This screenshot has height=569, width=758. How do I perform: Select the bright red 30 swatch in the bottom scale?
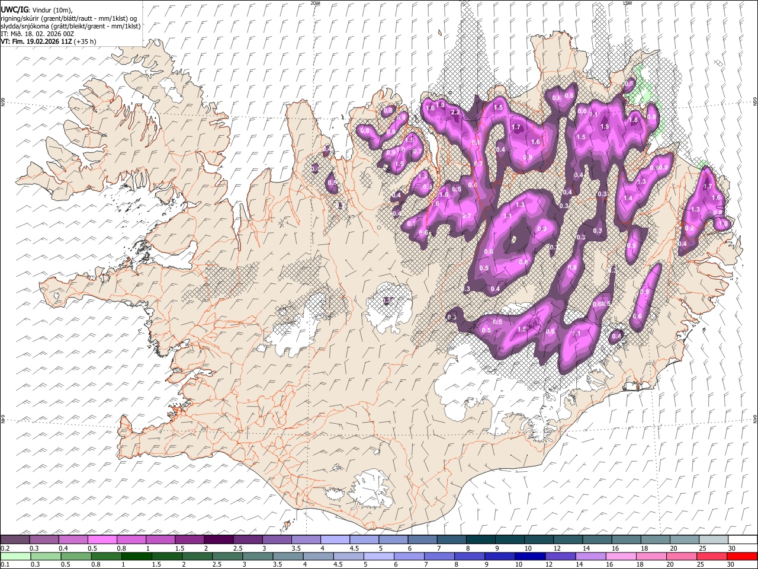tap(742, 556)
